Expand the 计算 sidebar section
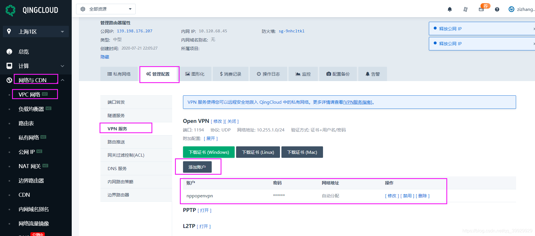 point(63,66)
